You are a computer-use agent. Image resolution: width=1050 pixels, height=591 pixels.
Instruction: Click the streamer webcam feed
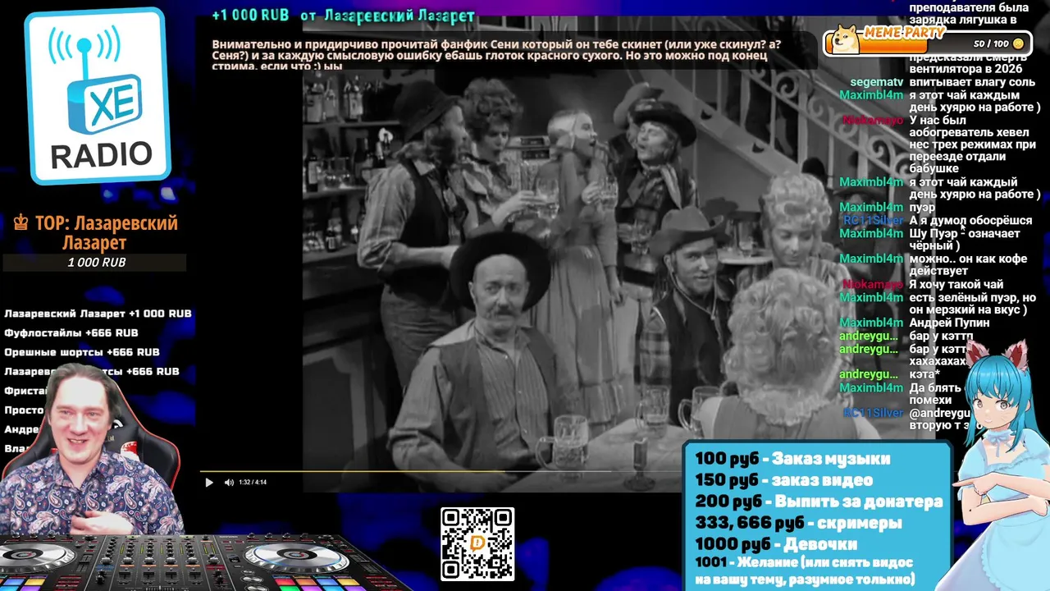click(90, 451)
